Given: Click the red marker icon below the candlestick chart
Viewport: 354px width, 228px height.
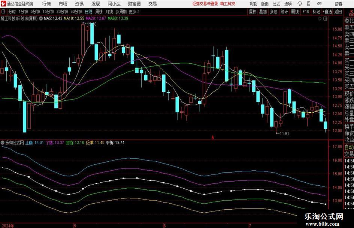Looking at the screenshot, I should pyautogui.click(x=212, y=137).
